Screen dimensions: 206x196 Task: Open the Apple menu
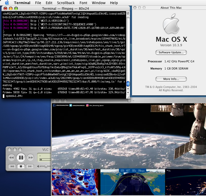7,3
